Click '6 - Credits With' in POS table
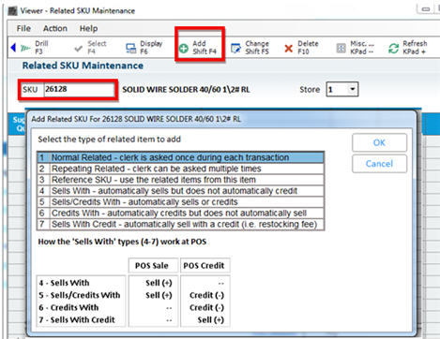The height and width of the screenshot is (339, 440). pos(68,307)
